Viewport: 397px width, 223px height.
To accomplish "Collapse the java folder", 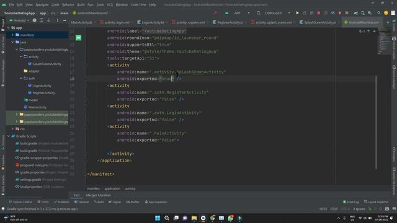I will (12, 42).
